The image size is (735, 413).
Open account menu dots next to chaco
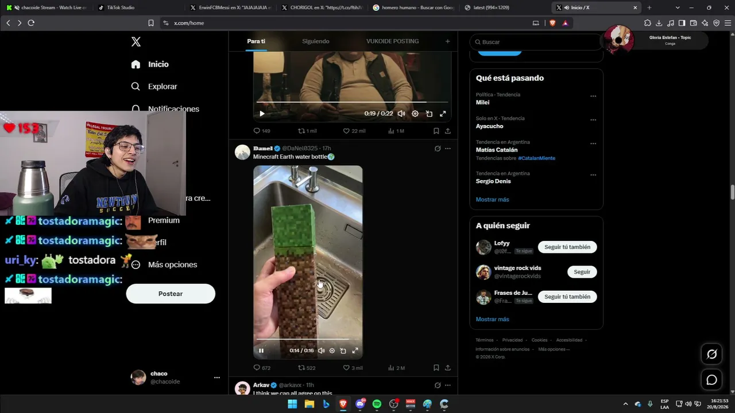pyautogui.click(x=217, y=377)
